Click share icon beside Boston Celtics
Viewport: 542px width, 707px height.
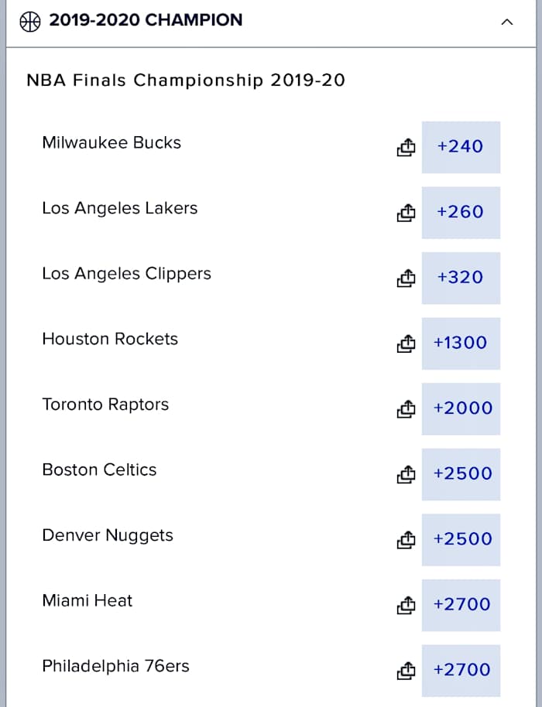click(x=406, y=474)
